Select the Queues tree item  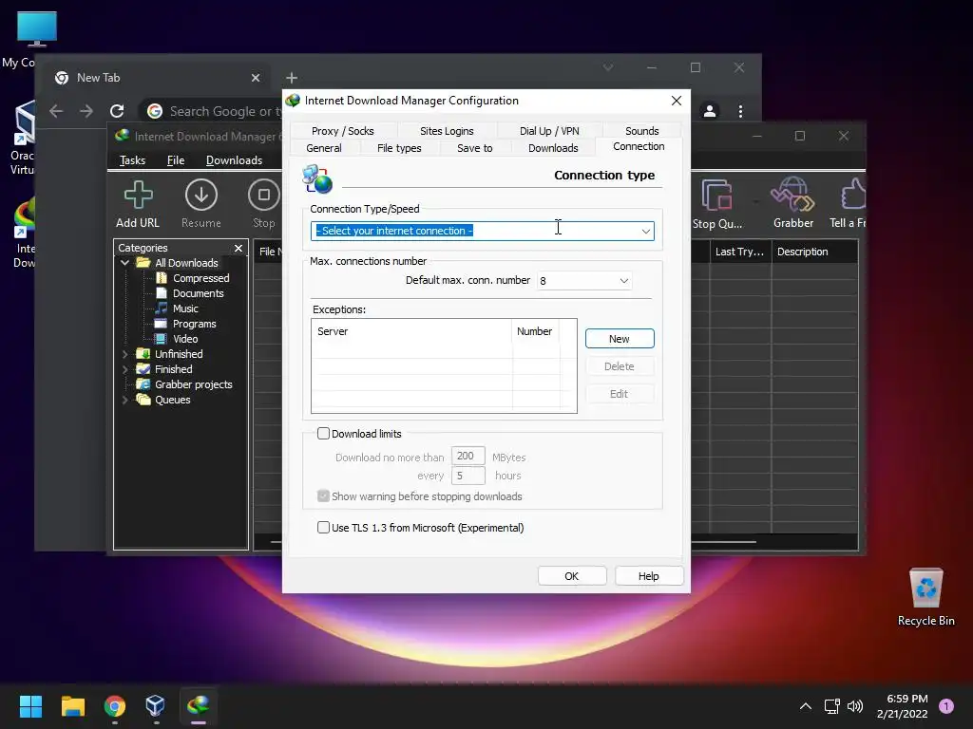172,400
